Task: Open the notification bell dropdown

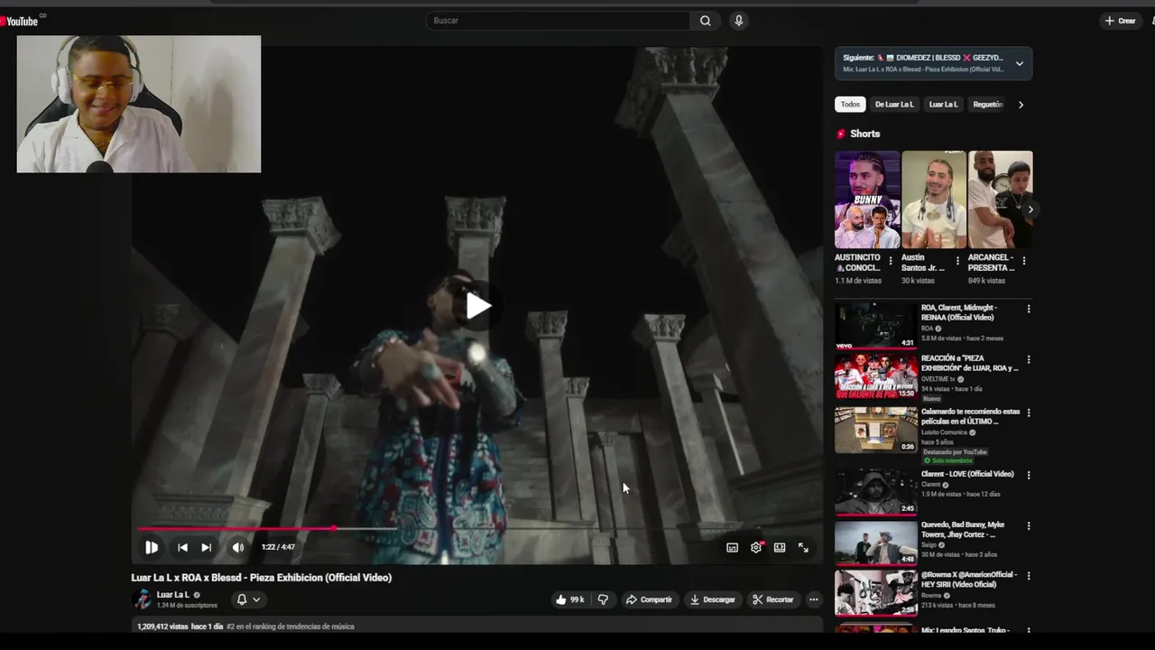Action: pos(248,599)
